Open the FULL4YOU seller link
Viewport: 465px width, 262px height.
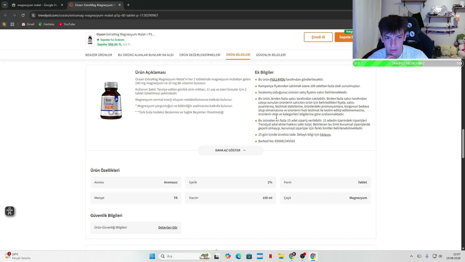278,80
